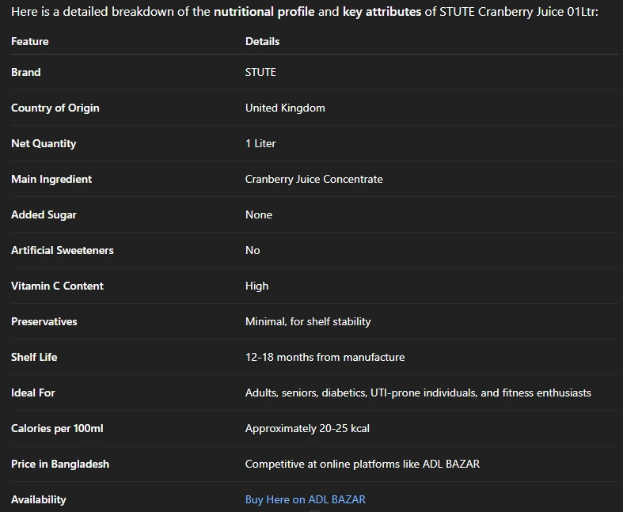Select the Net Quantity label
This screenshot has width=623, height=512.
[x=44, y=143]
